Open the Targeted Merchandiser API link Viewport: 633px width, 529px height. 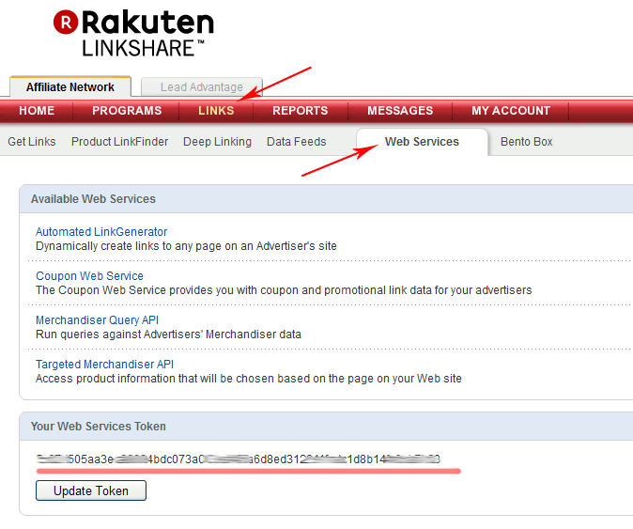coord(104,365)
